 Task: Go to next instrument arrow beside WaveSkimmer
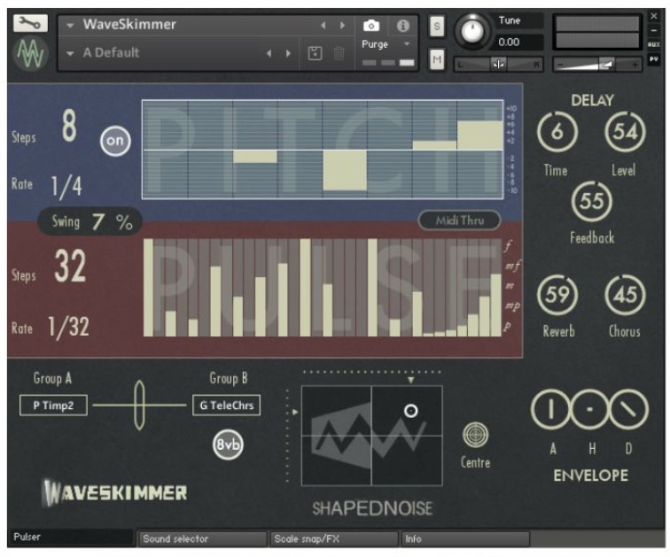pos(342,26)
